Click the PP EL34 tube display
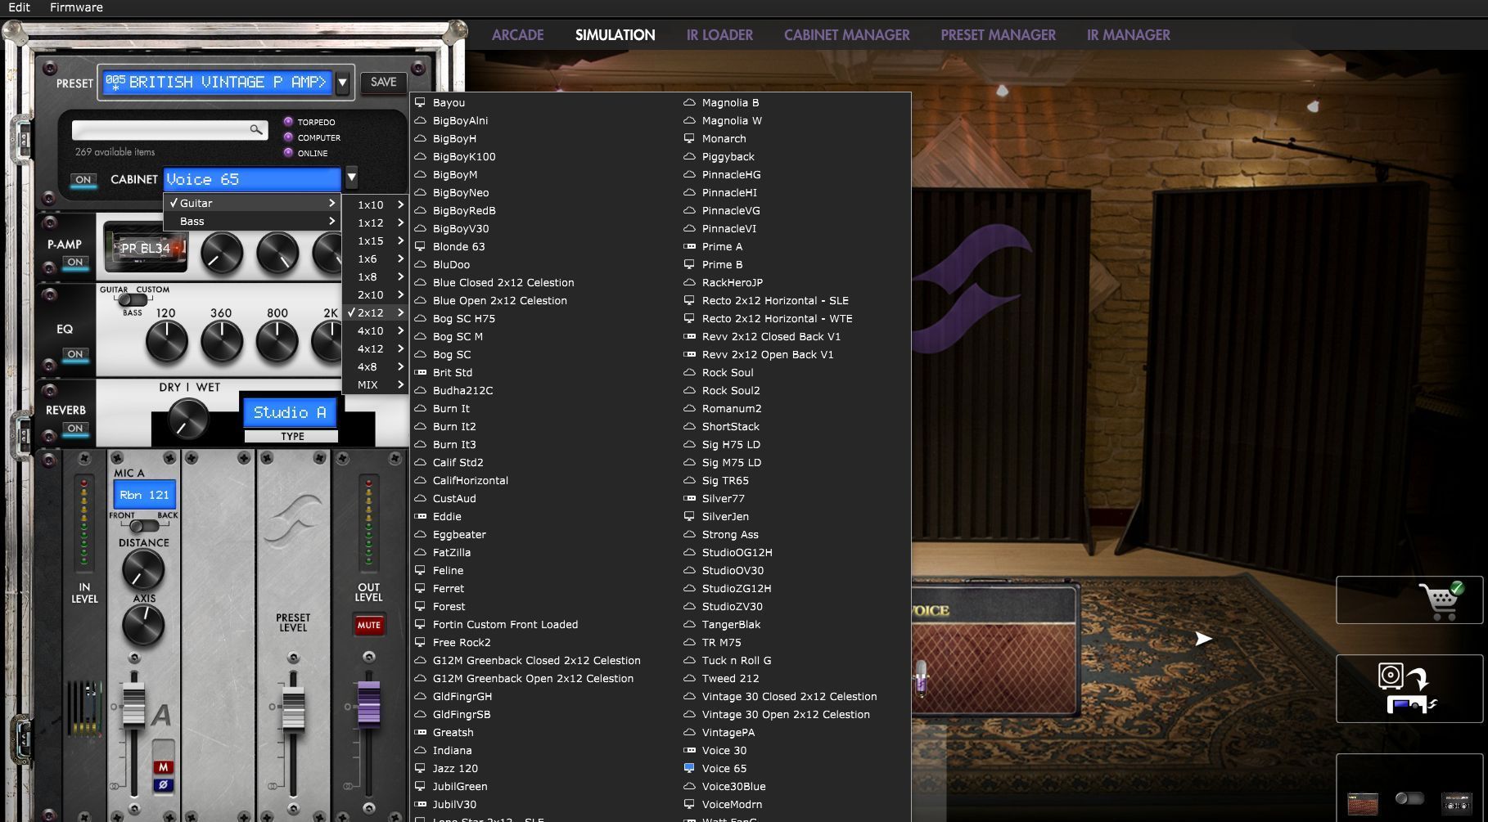The width and height of the screenshot is (1488, 822). [x=146, y=249]
